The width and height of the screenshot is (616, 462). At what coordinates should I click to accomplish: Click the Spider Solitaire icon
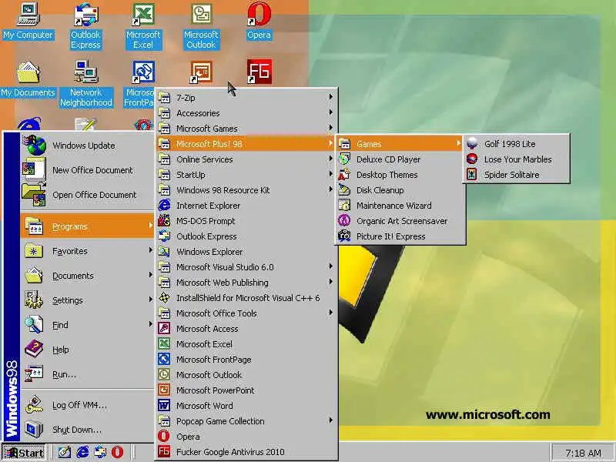tap(472, 175)
